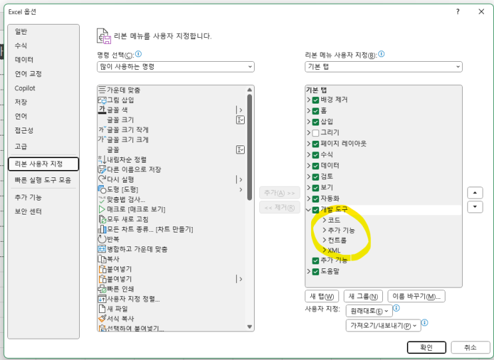494x360 pixels.
Task: Select the 매크로 [매크로 보기] icon
Action: [102, 209]
